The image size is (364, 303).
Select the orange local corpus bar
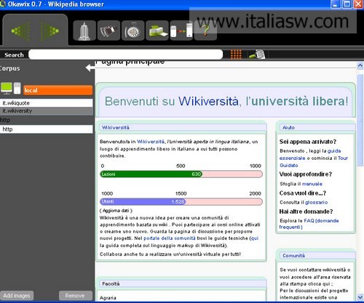pyautogui.click(x=58, y=90)
